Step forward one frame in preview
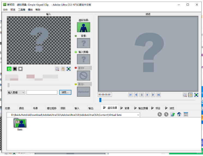The height and width of the screenshot is (156, 203). 153,95
